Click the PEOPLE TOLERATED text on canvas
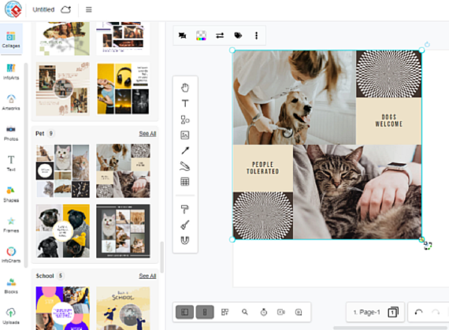The width and height of the screenshot is (449, 330). 262,168
